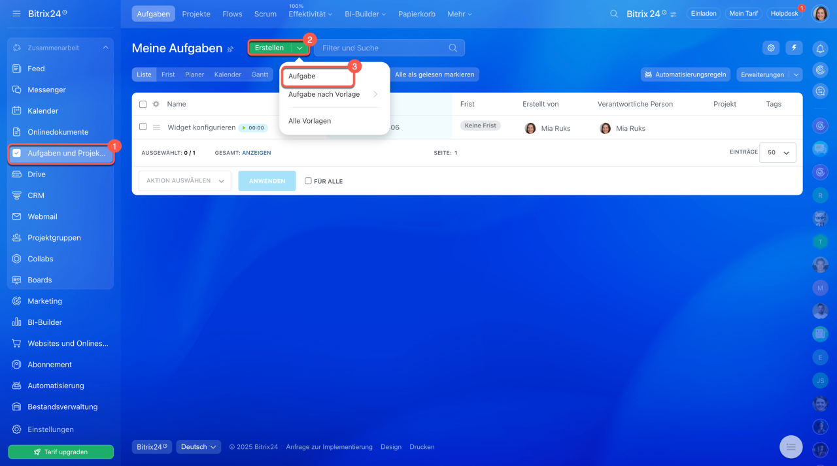Open Mein Tarif
Screen dimensions: 837x466
pyautogui.click(x=743, y=14)
